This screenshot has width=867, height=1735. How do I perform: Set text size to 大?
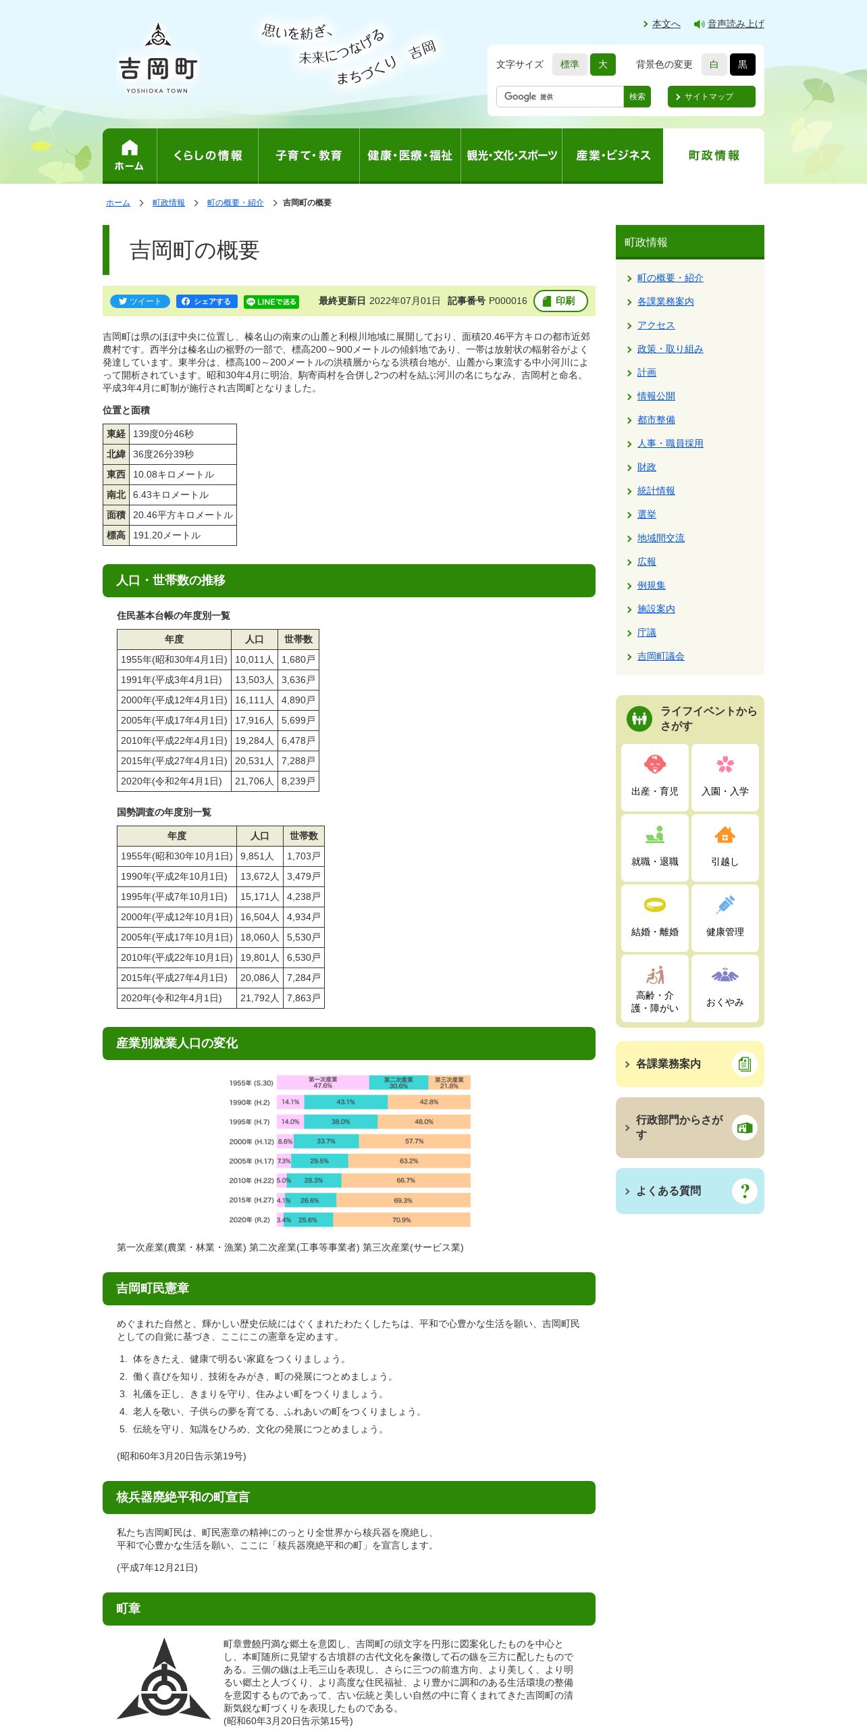tap(603, 64)
